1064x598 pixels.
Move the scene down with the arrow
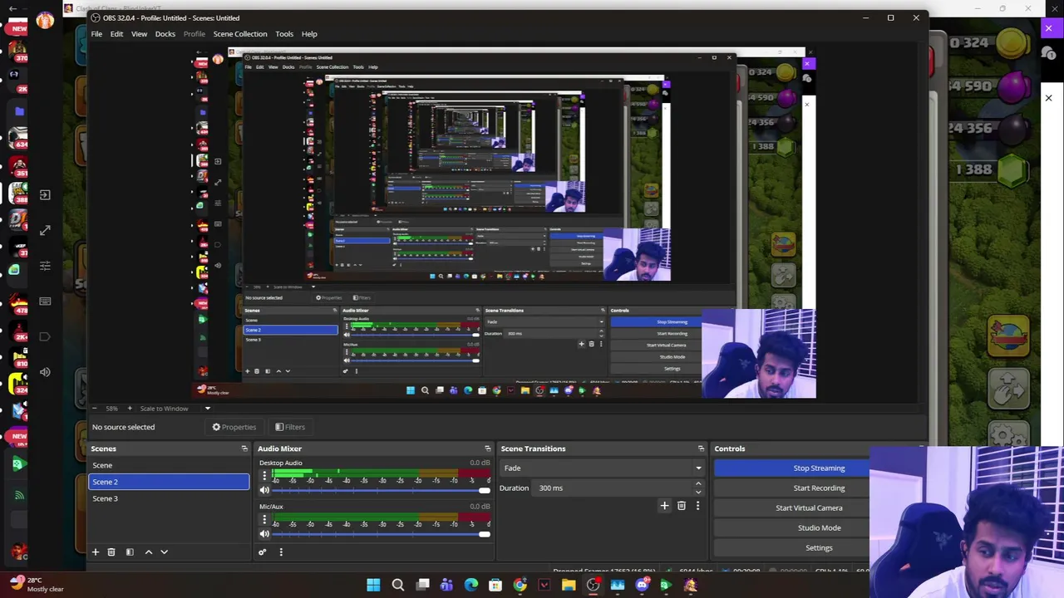164,551
